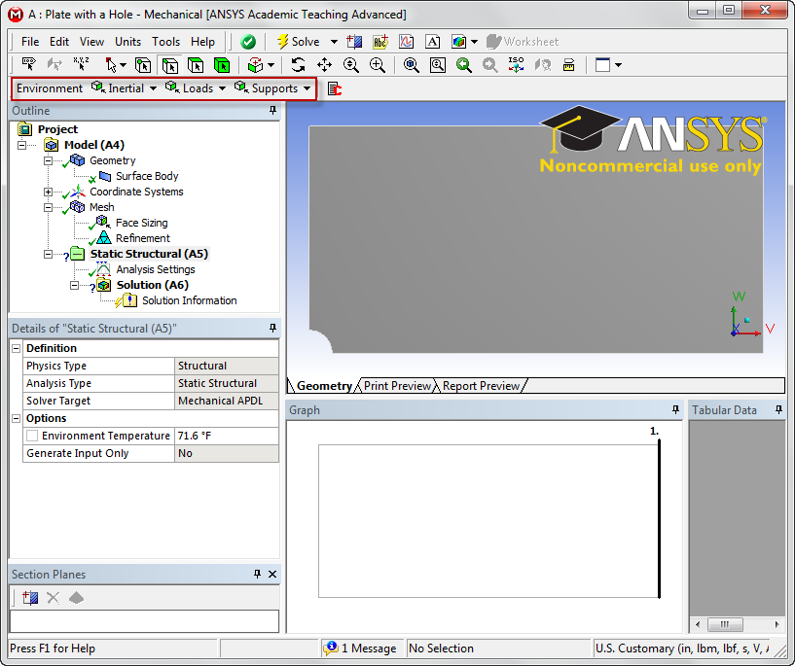Click the Toggle Magnifier Window icon
The width and height of the screenshot is (795, 666).
coord(438,65)
